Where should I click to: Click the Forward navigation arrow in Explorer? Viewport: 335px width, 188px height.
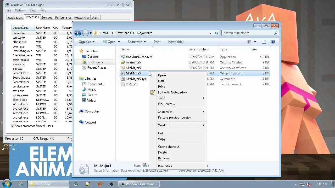85,33
